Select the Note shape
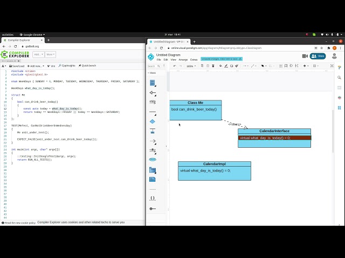The height and width of the screenshot is (258, 345). click(x=153, y=180)
